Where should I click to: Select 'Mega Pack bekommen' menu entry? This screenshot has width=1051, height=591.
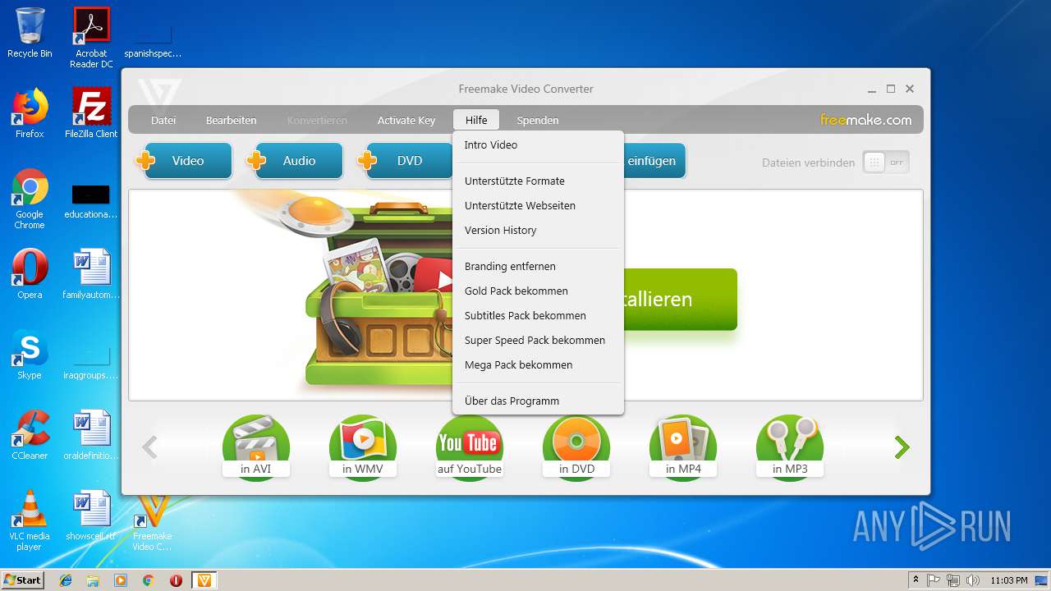point(538,364)
